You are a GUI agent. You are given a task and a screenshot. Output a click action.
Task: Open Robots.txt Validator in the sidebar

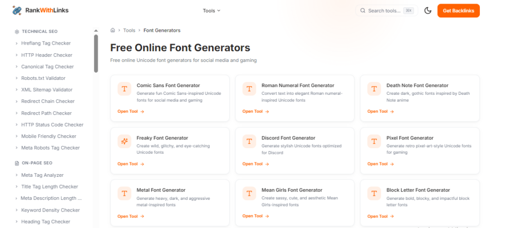click(43, 78)
